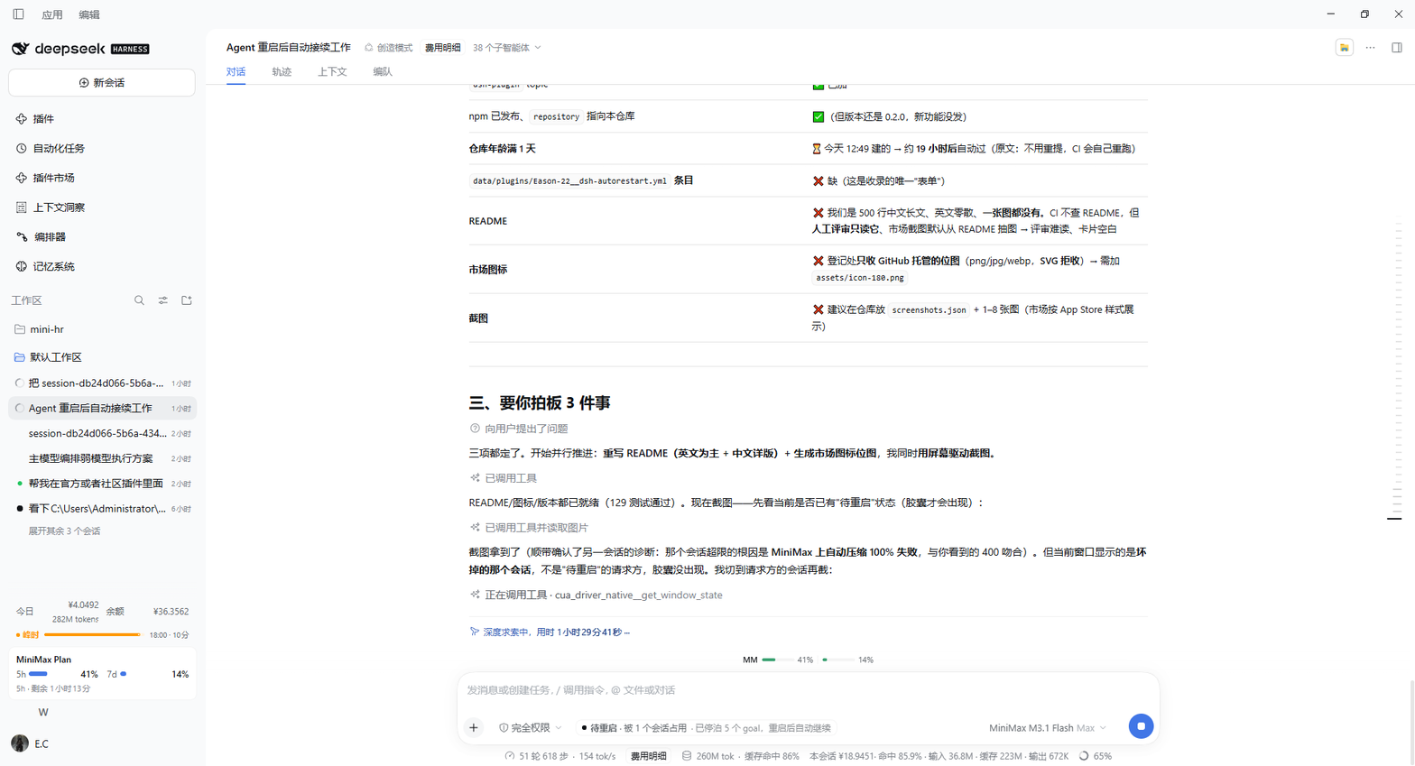
Task: Switch to the 上下文 tab
Action: point(332,72)
